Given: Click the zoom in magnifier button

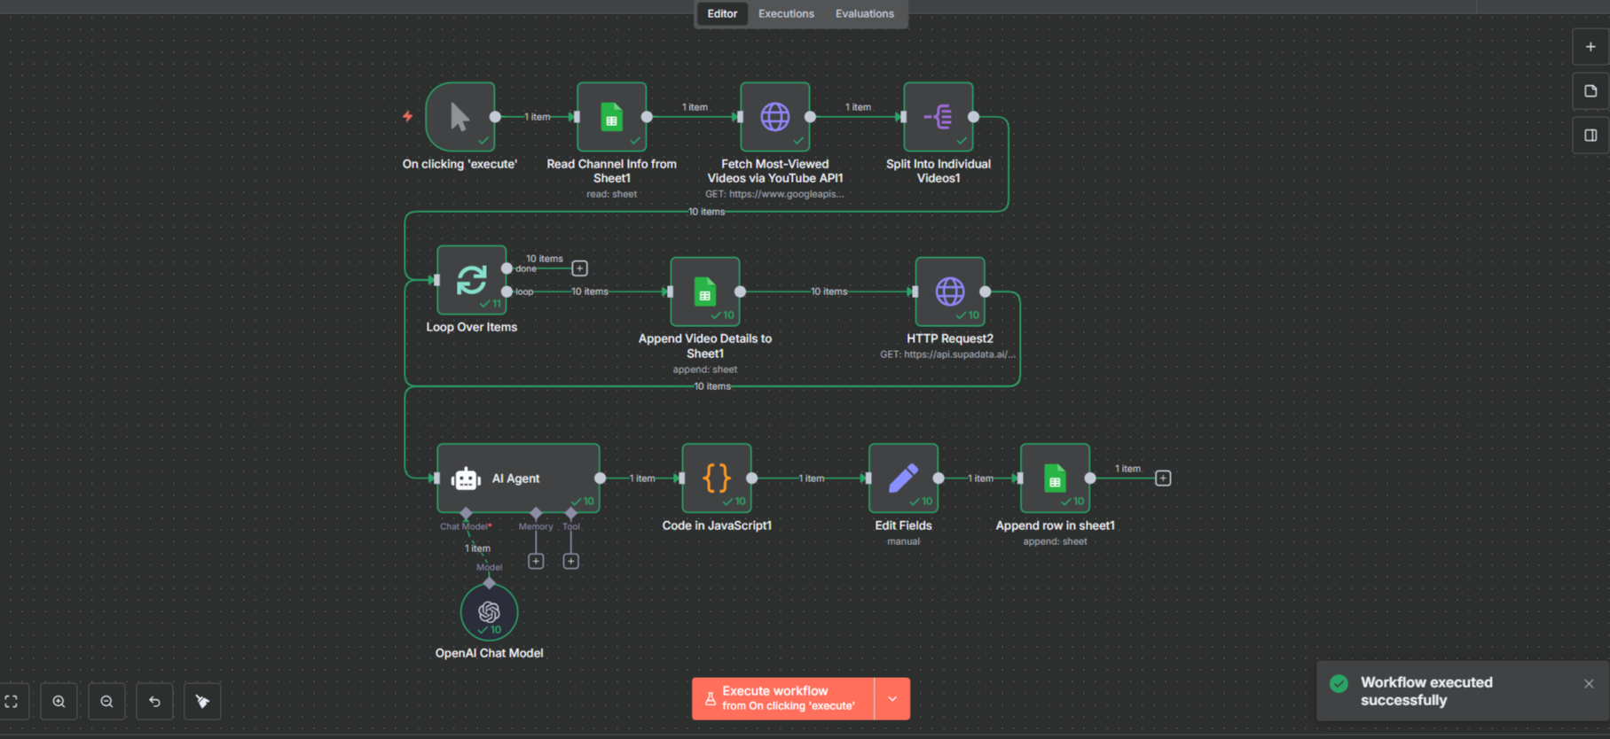Looking at the screenshot, I should click(59, 702).
